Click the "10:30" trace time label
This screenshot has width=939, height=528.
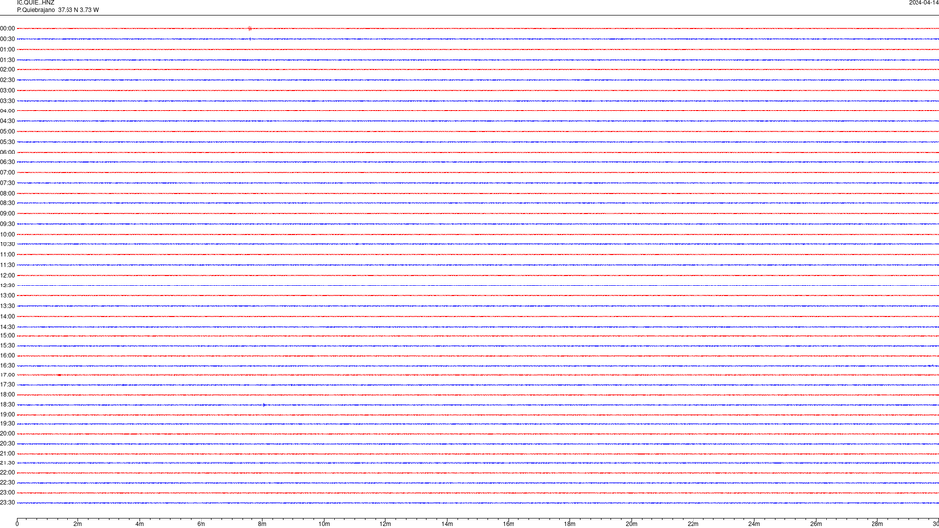tap(7, 244)
